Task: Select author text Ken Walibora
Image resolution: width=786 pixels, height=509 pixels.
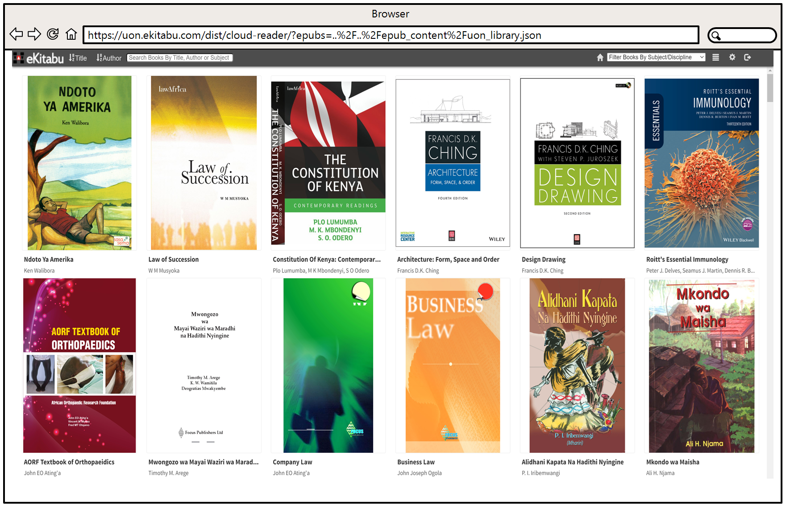Action: tap(39, 270)
